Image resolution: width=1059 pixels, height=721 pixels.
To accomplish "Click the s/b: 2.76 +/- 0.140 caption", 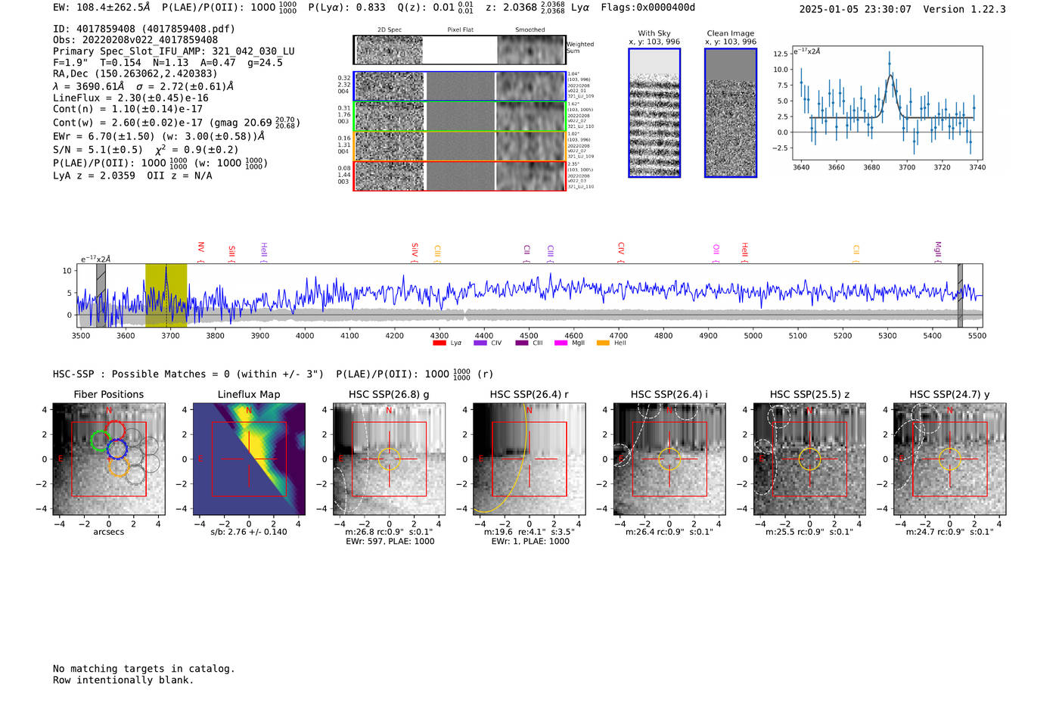I will tap(249, 532).
